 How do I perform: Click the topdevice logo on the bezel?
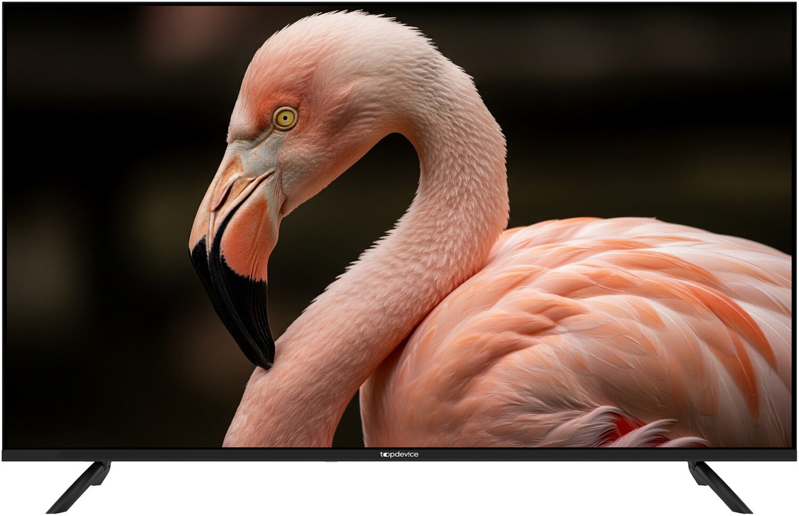click(399, 454)
